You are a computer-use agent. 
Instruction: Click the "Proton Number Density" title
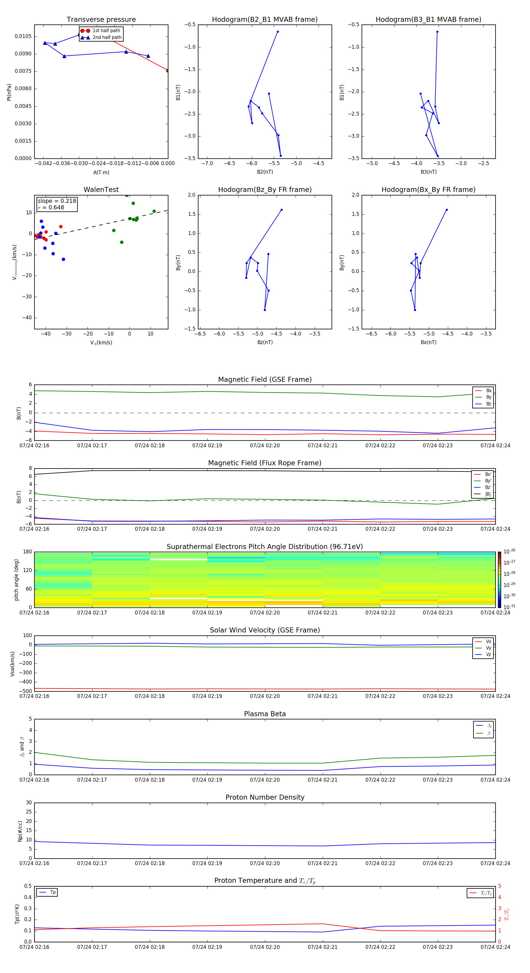click(x=265, y=797)
